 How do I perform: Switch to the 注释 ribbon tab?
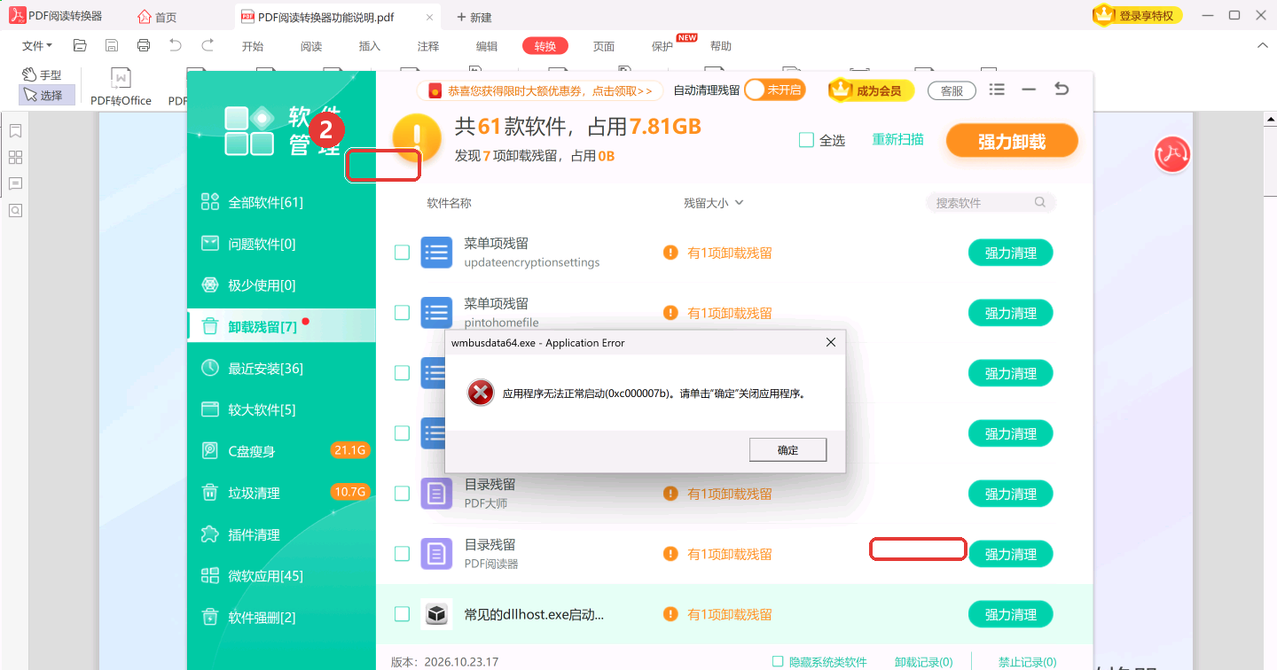[x=428, y=46]
